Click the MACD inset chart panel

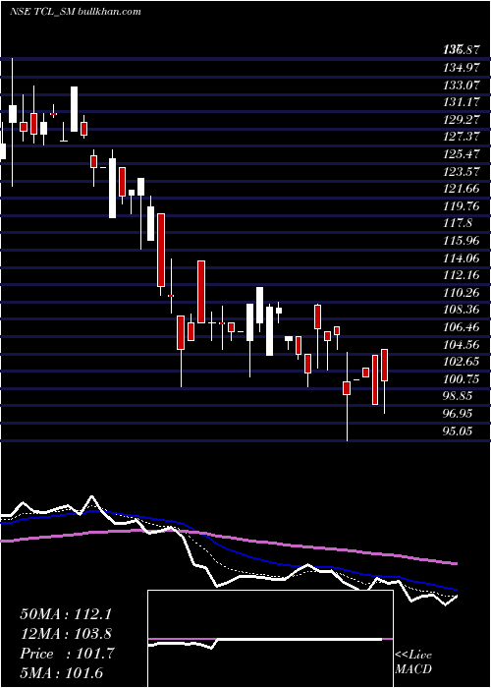(x=270, y=639)
